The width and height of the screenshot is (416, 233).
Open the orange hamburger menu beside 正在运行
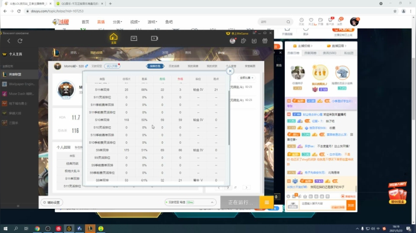coord(266,202)
